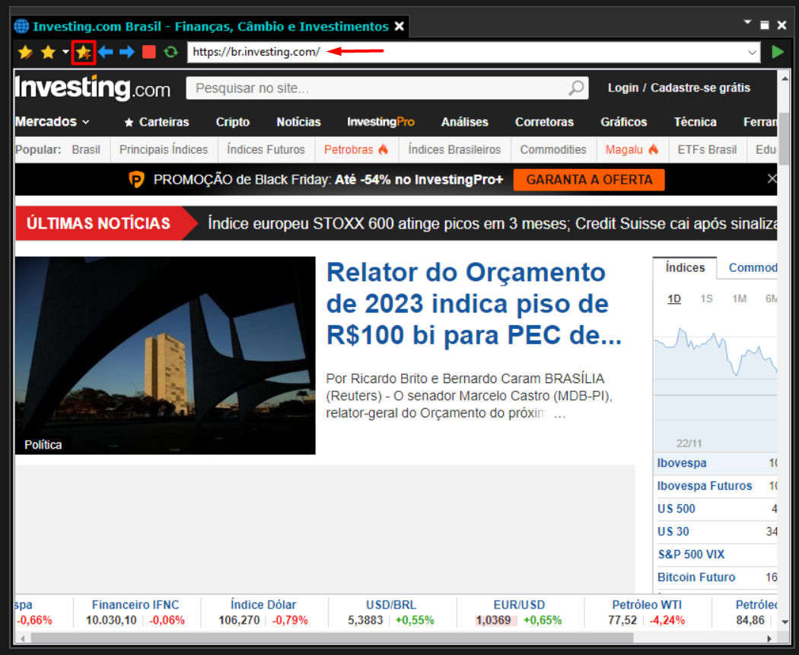The width and height of the screenshot is (799, 655).
Task: Click the Investing.com logo
Action: [x=93, y=88]
